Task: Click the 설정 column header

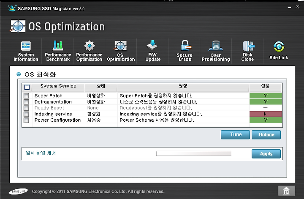Action: click(265, 87)
